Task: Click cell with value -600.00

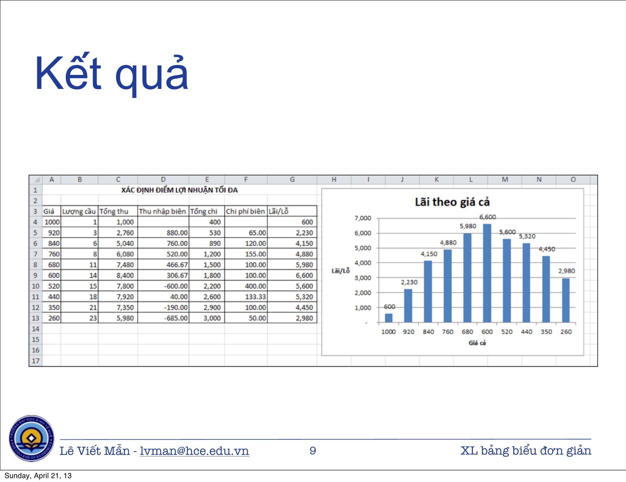Action: point(163,286)
